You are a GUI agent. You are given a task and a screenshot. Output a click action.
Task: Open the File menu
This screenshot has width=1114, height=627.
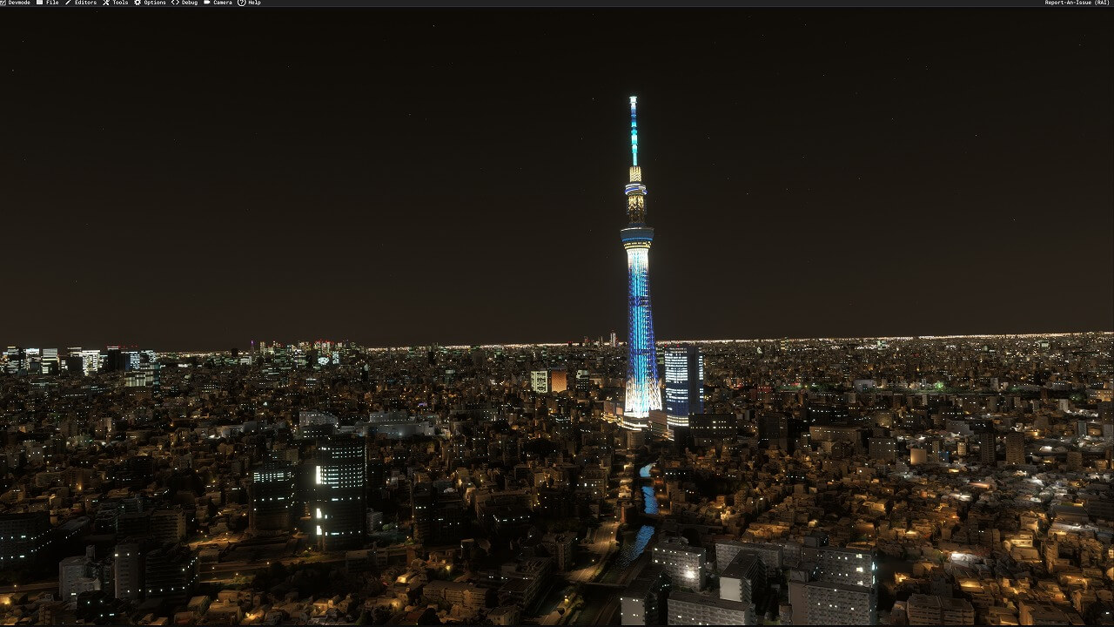point(52,3)
